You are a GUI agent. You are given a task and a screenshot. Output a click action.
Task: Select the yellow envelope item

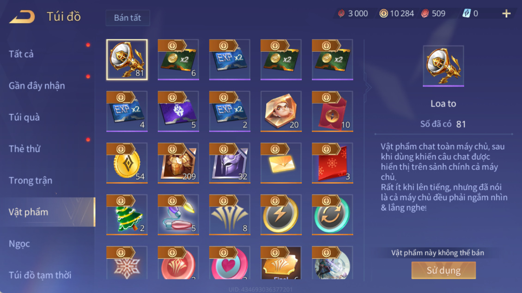[281, 163]
